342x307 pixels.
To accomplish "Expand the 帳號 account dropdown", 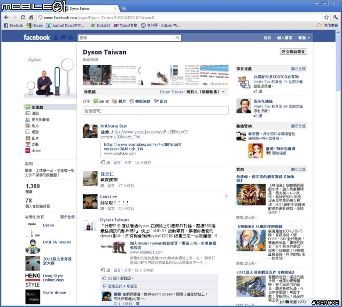I will pyautogui.click(x=304, y=38).
